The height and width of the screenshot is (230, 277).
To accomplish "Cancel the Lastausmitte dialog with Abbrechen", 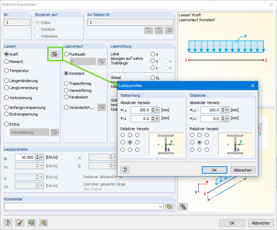I will click(x=243, y=170).
